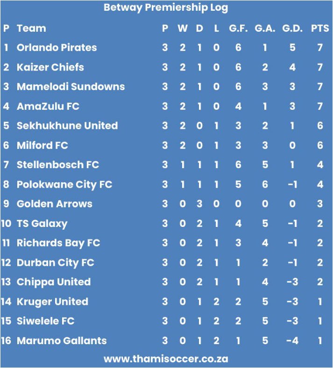This screenshot has height=368, width=333.
Task: Click the TS Galaxy team name
Action: [42, 224]
